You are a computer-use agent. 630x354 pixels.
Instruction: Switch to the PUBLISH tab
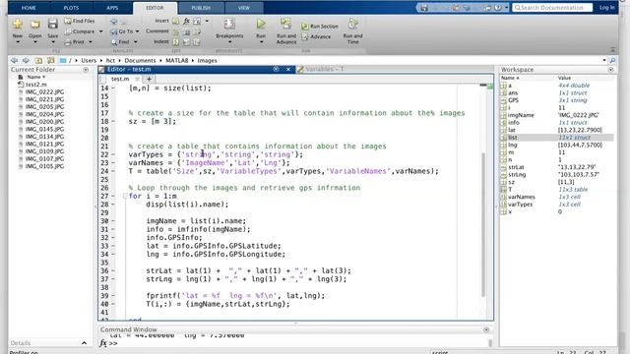pyautogui.click(x=201, y=8)
